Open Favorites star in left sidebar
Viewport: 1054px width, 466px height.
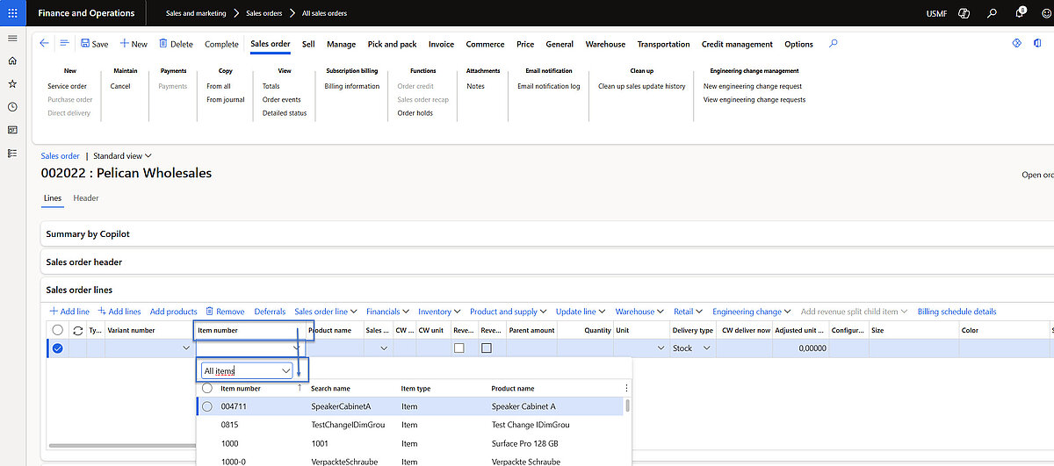pos(12,83)
